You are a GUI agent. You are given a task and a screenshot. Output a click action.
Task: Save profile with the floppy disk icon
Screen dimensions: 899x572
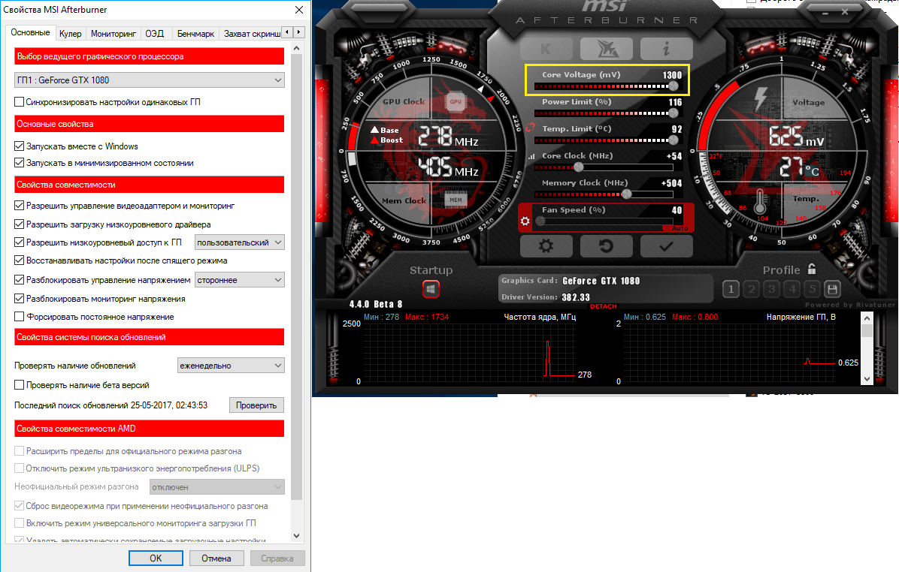coord(833,289)
